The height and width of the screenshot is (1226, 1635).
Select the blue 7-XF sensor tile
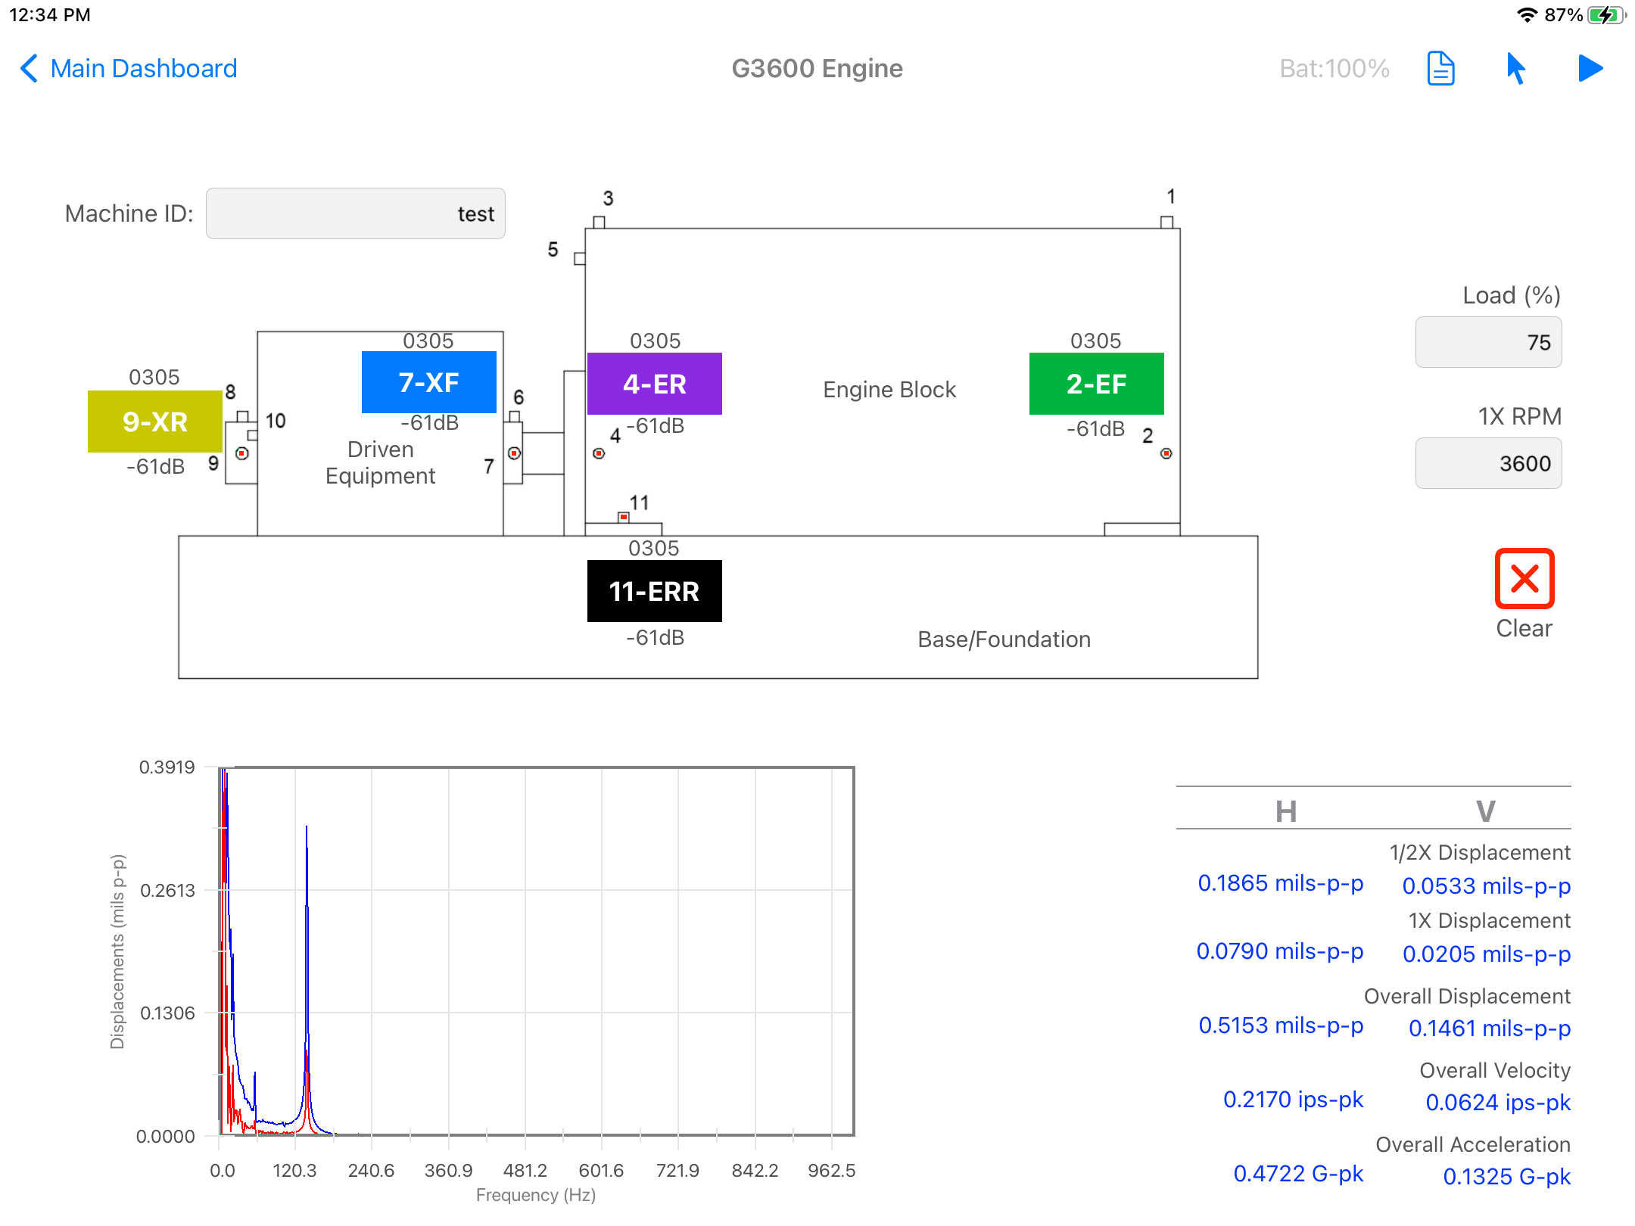tap(429, 382)
